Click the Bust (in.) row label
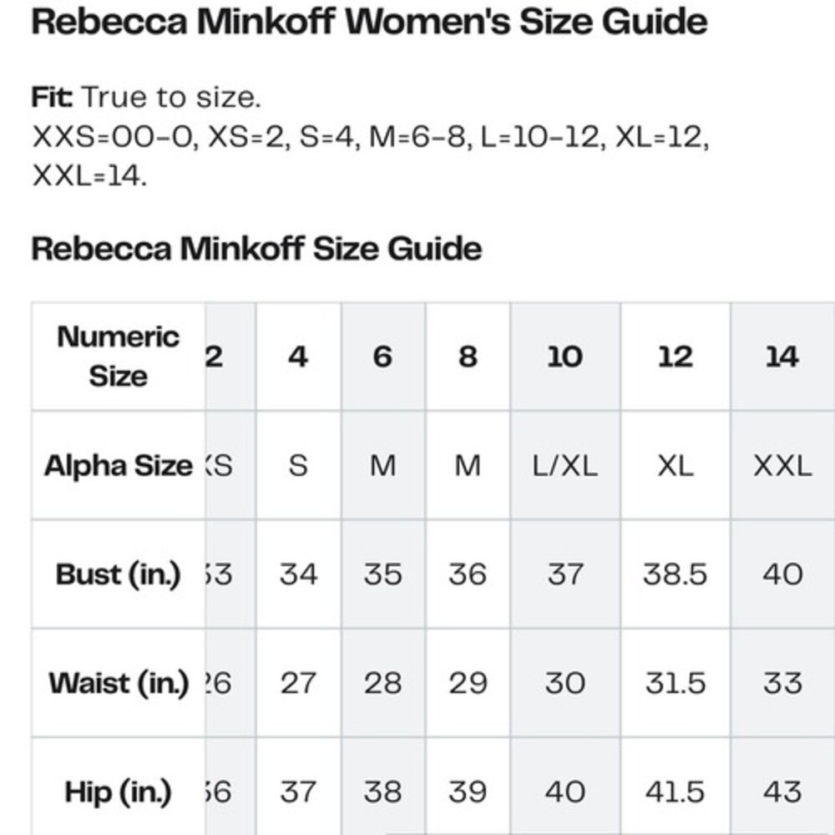This screenshot has width=835, height=835. [x=119, y=574]
